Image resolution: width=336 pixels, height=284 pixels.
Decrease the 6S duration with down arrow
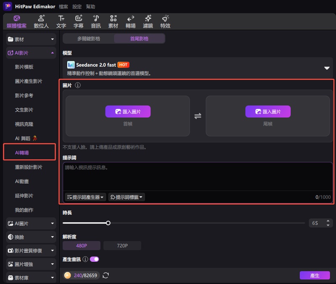[x=328, y=225]
